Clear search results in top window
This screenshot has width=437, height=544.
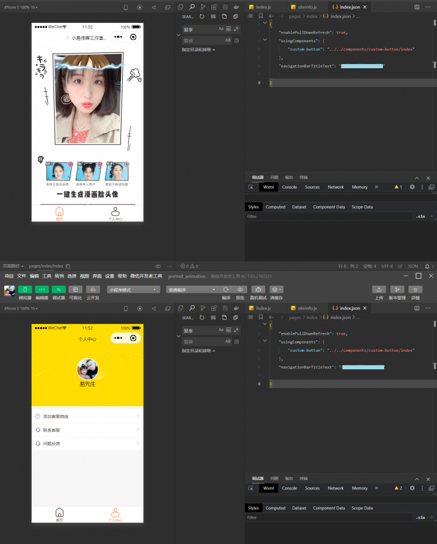click(213, 16)
